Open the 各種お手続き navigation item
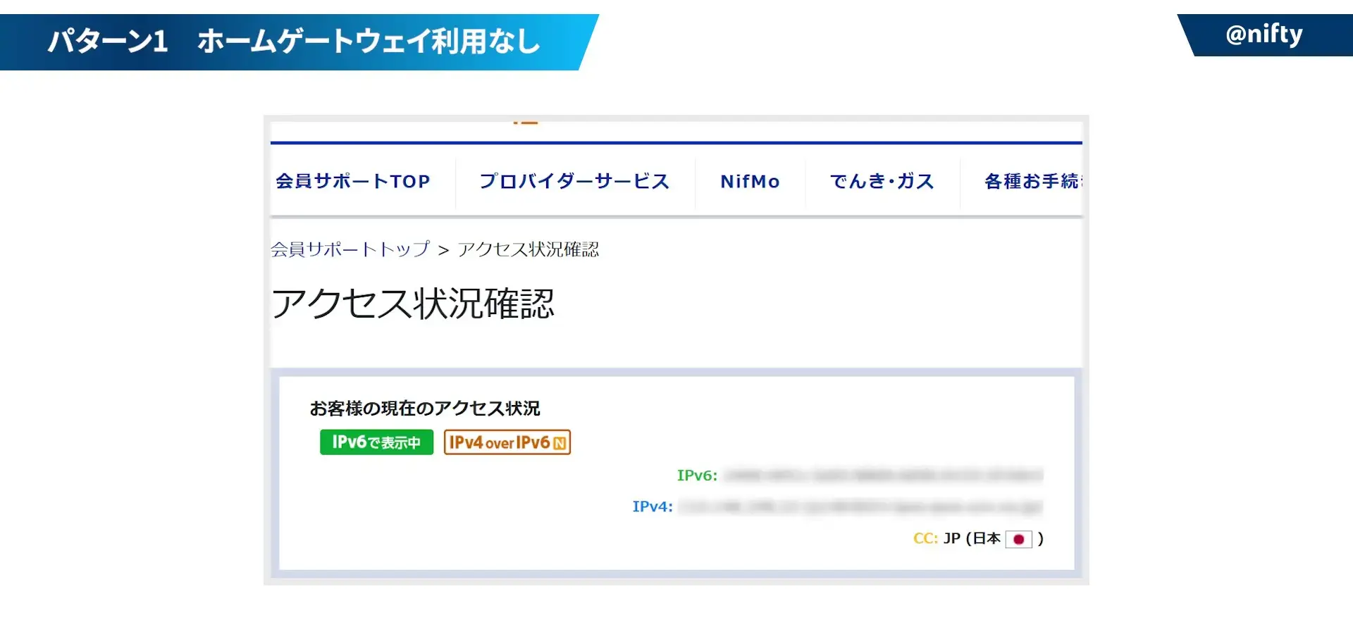The width and height of the screenshot is (1353, 629). pyautogui.click(x=1033, y=182)
